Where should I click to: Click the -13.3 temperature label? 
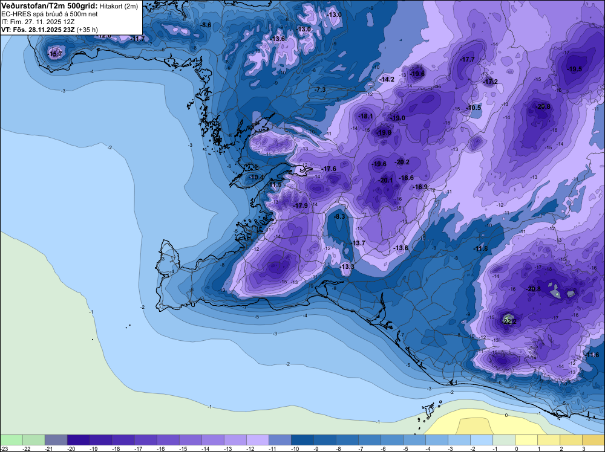pyautogui.click(x=347, y=266)
